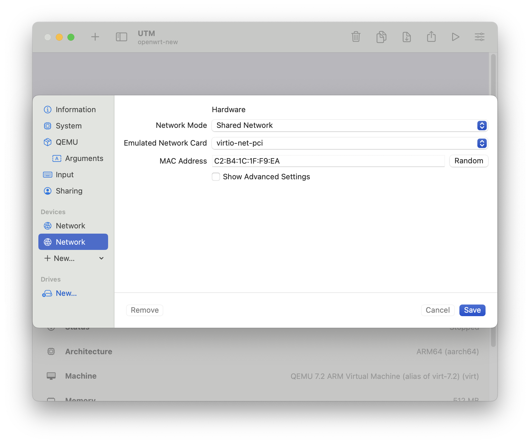
Task: Open the settings sliders icon in toolbar
Action: coord(479,37)
